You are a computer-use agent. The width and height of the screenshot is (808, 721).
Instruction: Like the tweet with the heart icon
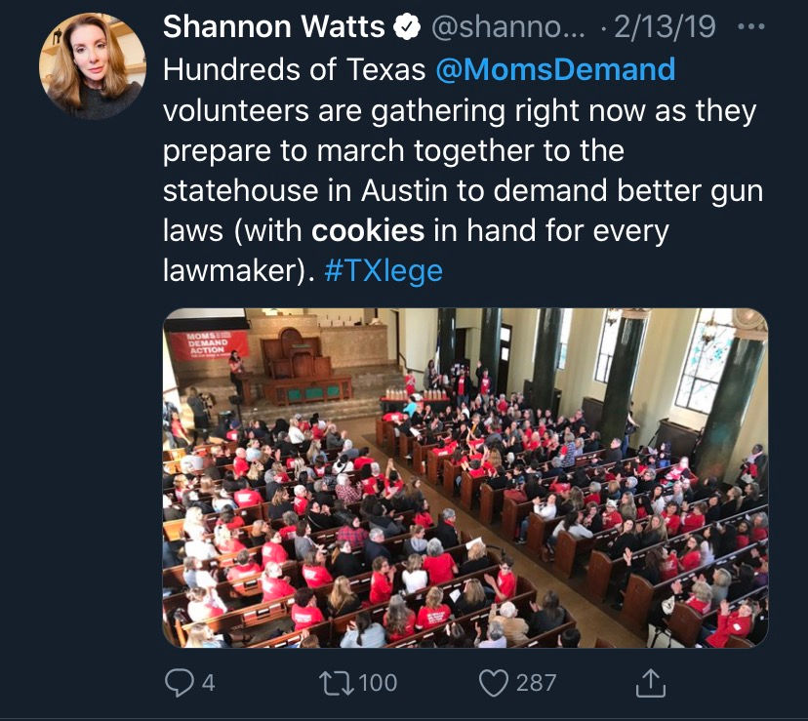point(494,683)
